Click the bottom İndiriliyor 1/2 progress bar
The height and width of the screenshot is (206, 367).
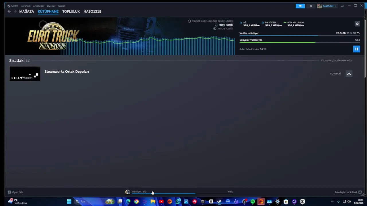(182, 194)
